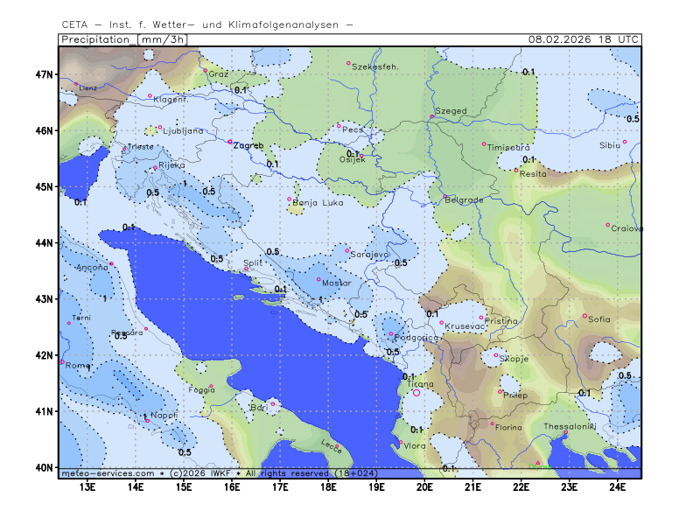This screenshot has height=525, width=700.
Task: Click the Belgrade city marker dot
Action: coord(444,196)
